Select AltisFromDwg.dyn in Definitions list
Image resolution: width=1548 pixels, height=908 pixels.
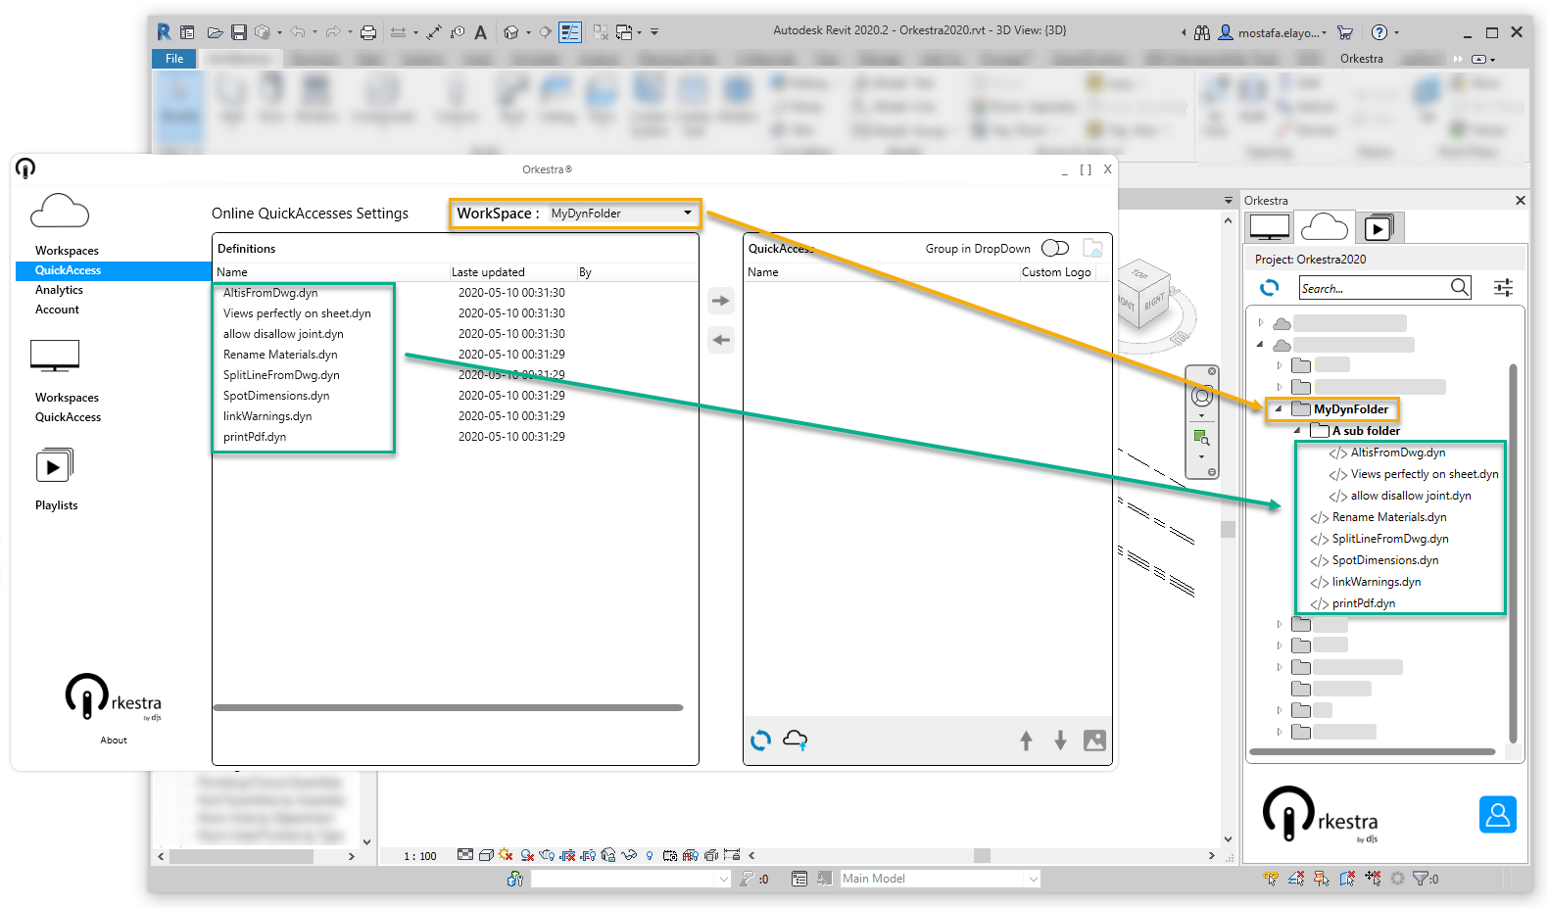point(270,293)
